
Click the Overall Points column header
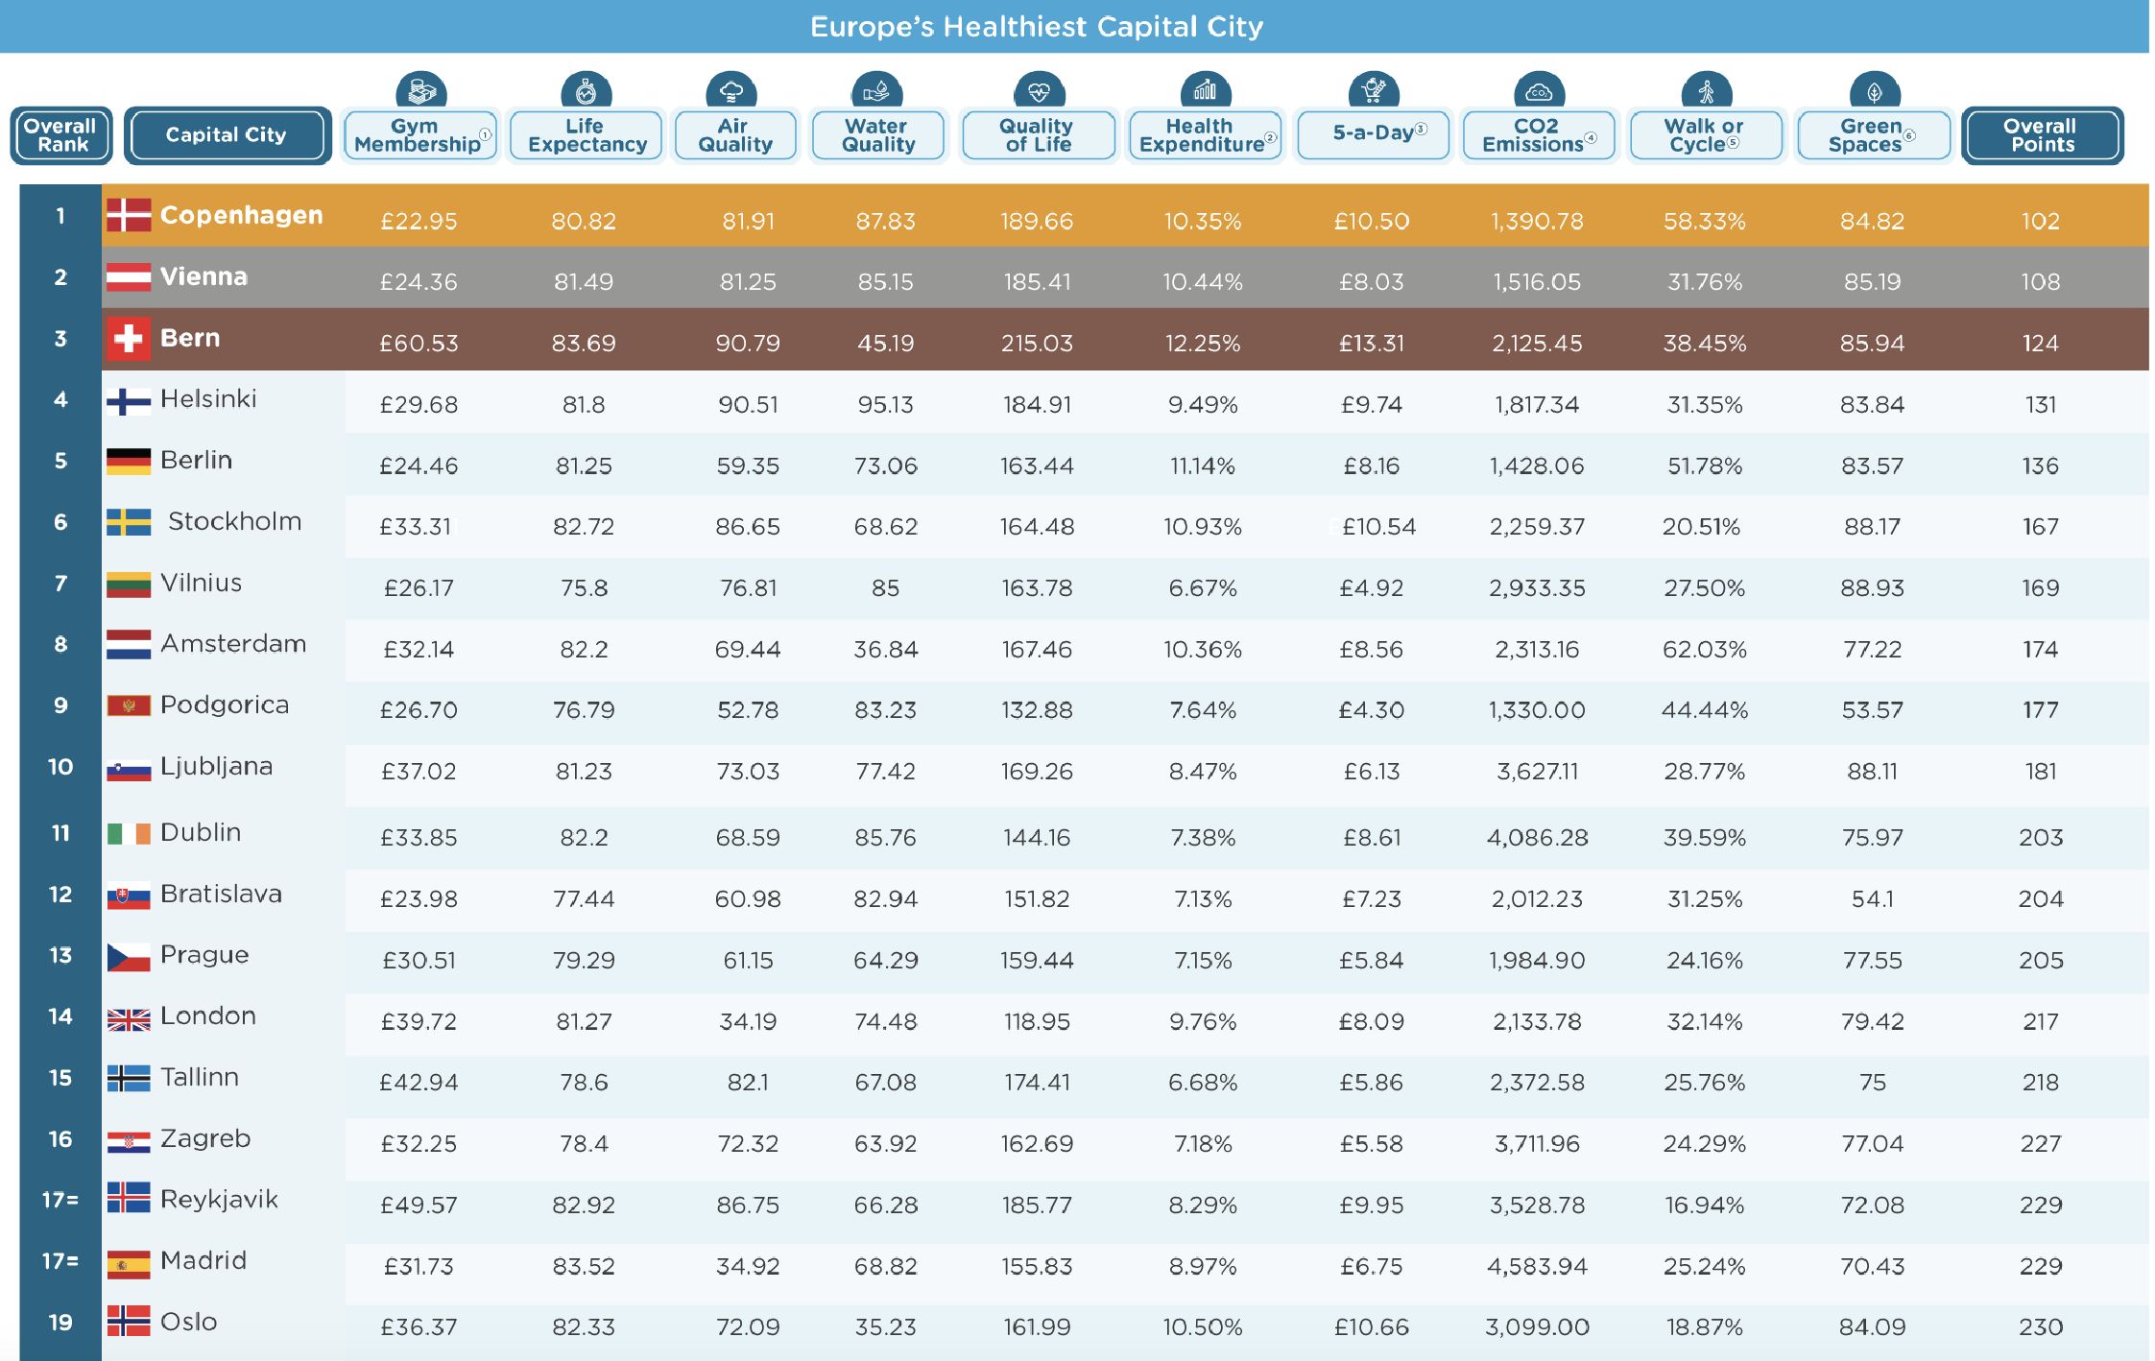(2042, 135)
